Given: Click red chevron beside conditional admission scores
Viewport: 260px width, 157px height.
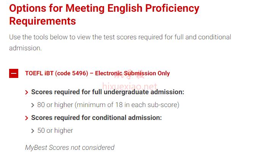Looking at the screenshot, I should [x=27, y=118].
